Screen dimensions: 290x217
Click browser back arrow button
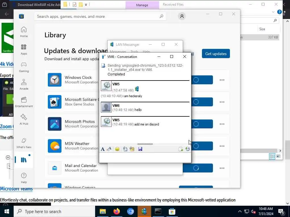pos(7,14)
